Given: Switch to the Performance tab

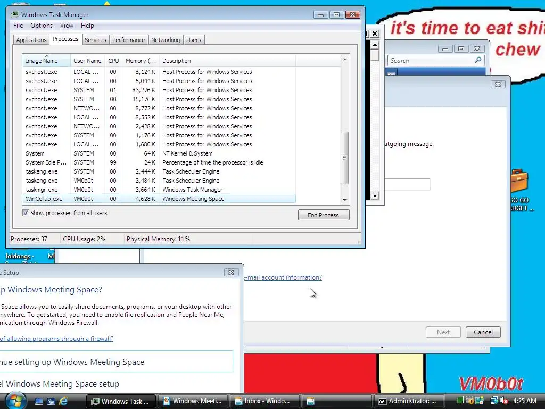Looking at the screenshot, I should [129, 40].
